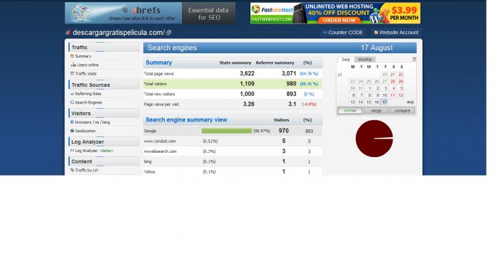
Task: Expand the Traffic Sources section
Action: pos(104,85)
